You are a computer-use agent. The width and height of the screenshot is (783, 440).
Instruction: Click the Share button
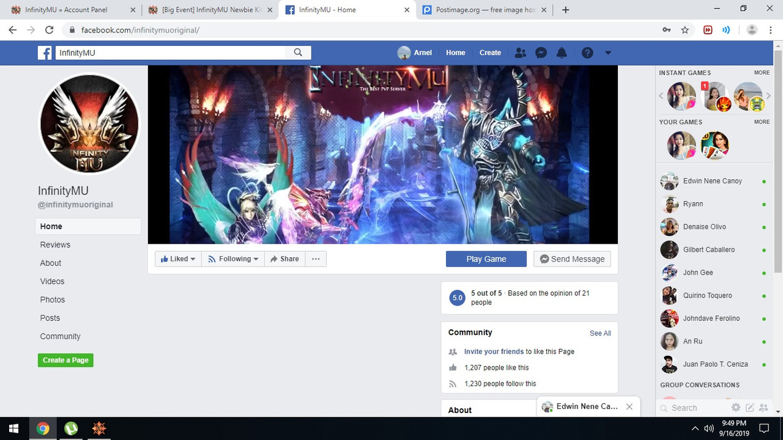click(x=284, y=259)
